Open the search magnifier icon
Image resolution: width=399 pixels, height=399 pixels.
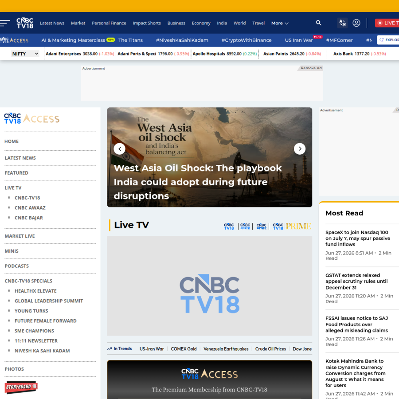[x=319, y=23]
